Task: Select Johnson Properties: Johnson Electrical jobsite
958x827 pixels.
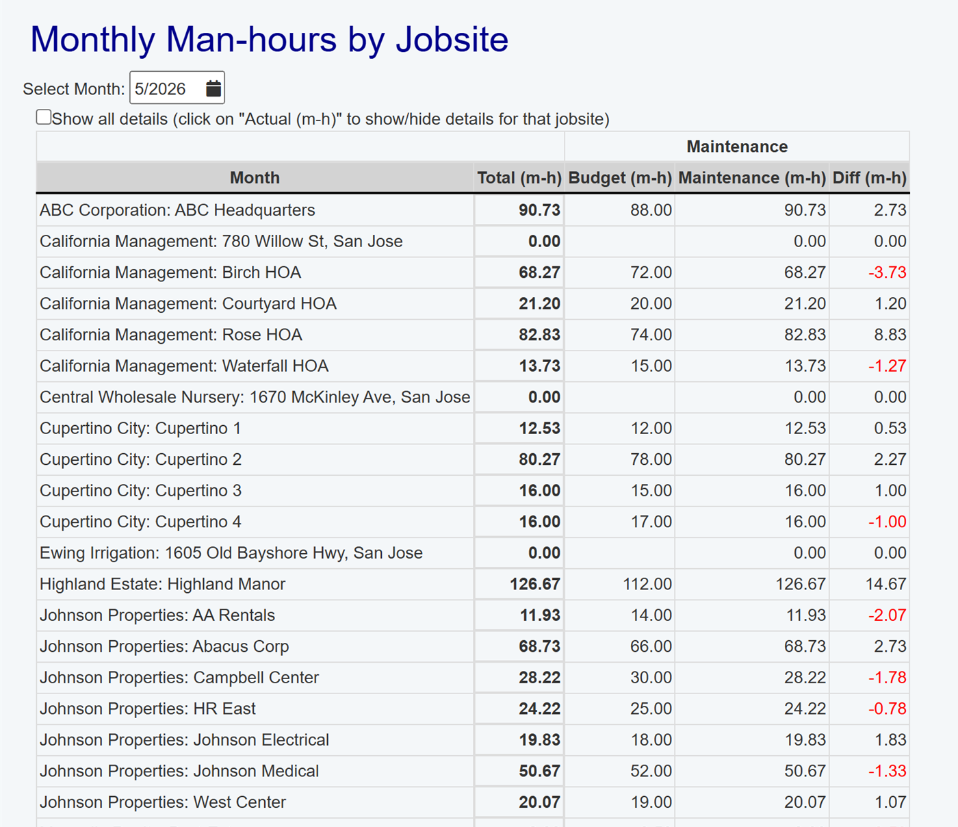Action: click(x=184, y=740)
